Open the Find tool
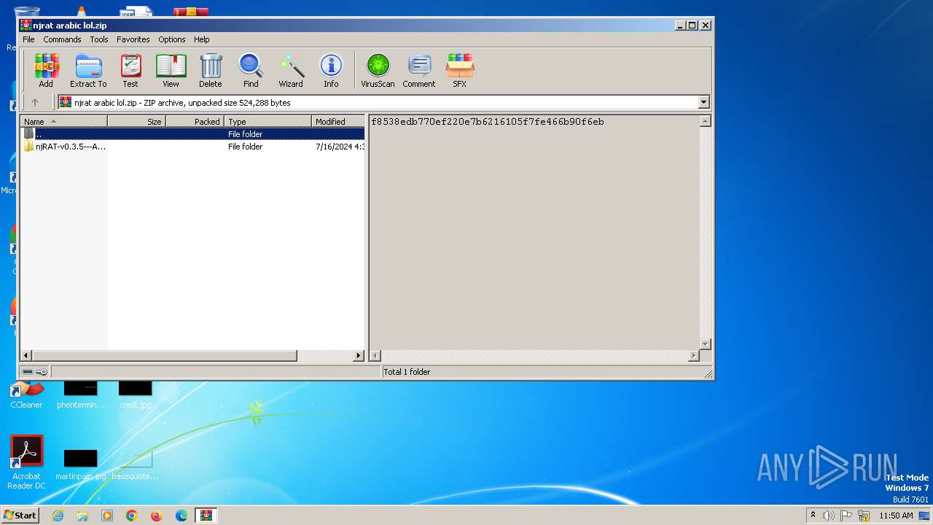 [x=251, y=71]
